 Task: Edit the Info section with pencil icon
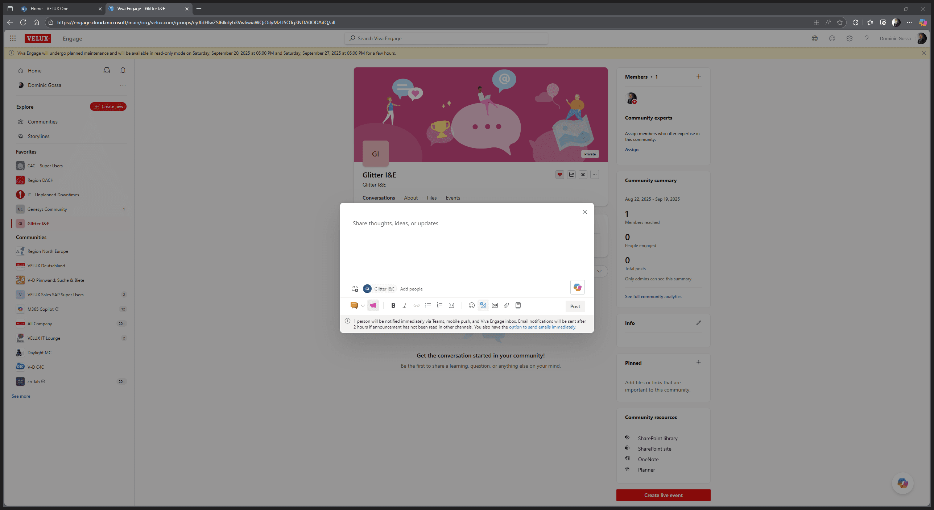pos(698,323)
